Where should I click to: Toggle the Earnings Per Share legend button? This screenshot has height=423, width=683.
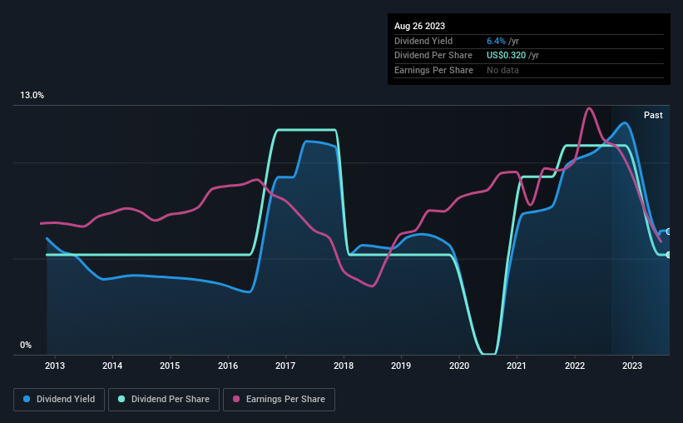pos(279,400)
